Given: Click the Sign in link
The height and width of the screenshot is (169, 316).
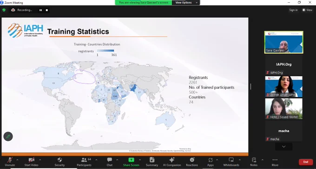Looking at the screenshot, I should tap(293, 10).
